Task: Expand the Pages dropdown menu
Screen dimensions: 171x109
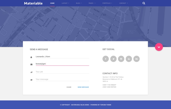Action: 92,3
